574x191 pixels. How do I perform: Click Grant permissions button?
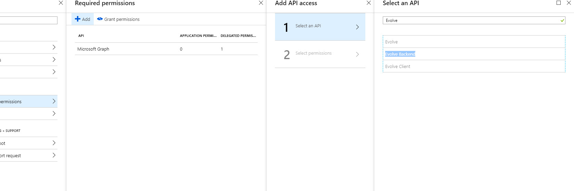(x=118, y=19)
